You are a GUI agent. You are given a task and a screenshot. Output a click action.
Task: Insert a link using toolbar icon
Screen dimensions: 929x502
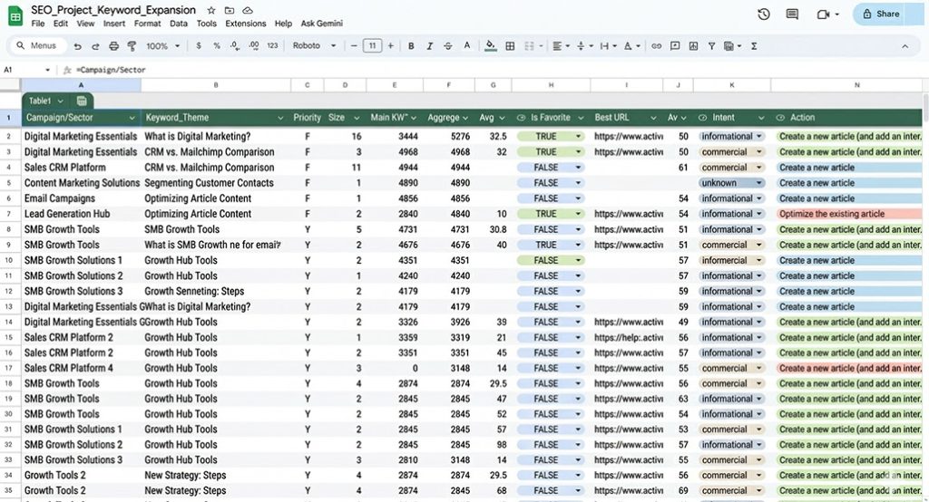657,45
